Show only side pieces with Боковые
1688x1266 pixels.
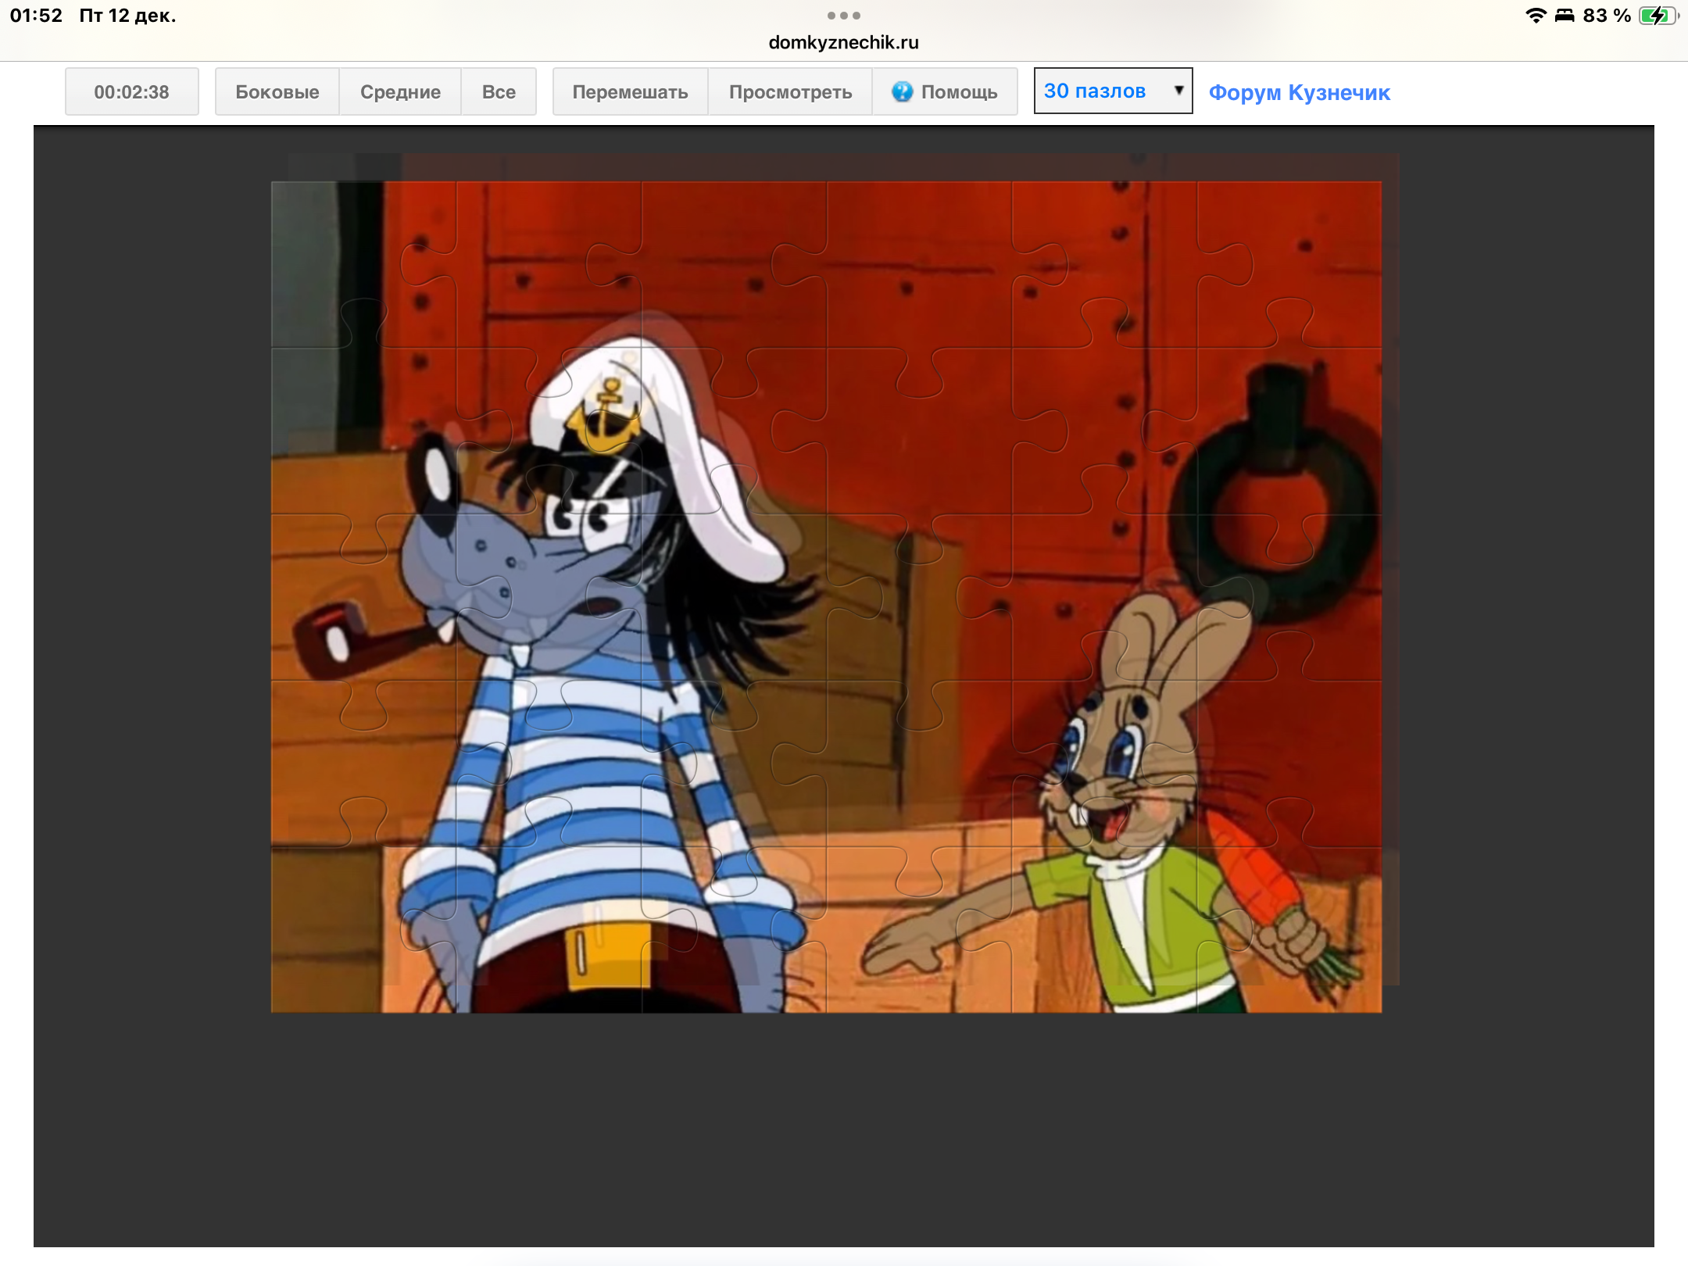coord(277,91)
